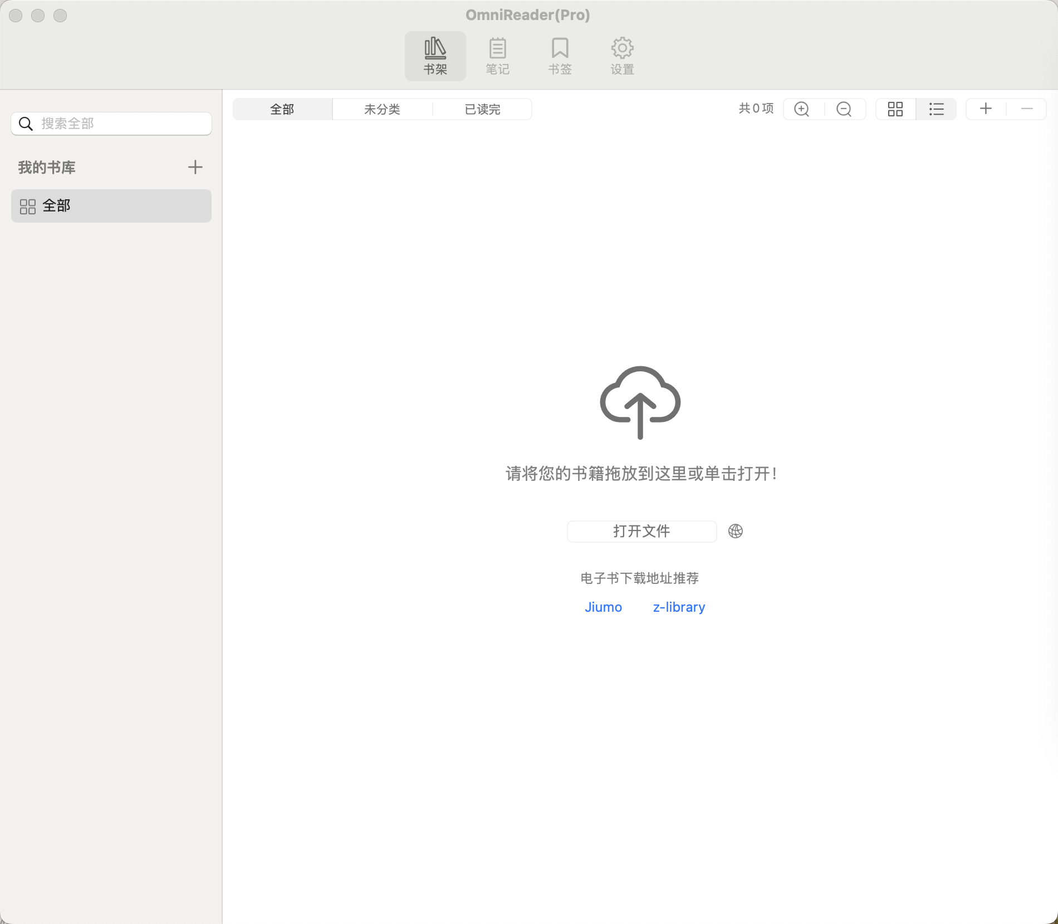Add a book with toolbar plus button
The image size is (1058, 924).
pos(986,109)
